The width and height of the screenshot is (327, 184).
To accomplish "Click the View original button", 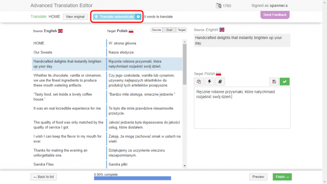I will 75,17.
